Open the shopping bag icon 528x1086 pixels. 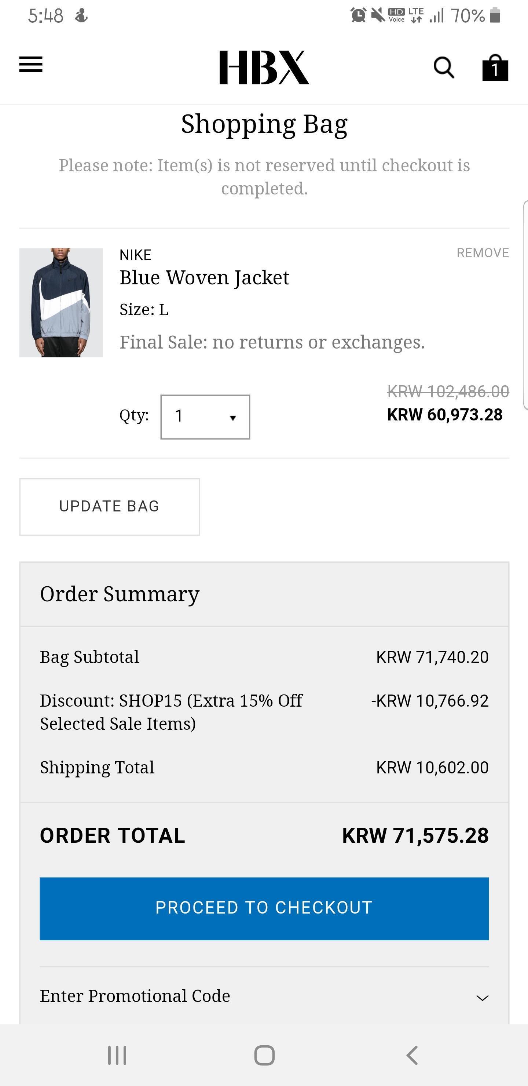pyautogui.click(x=495, y=68)
